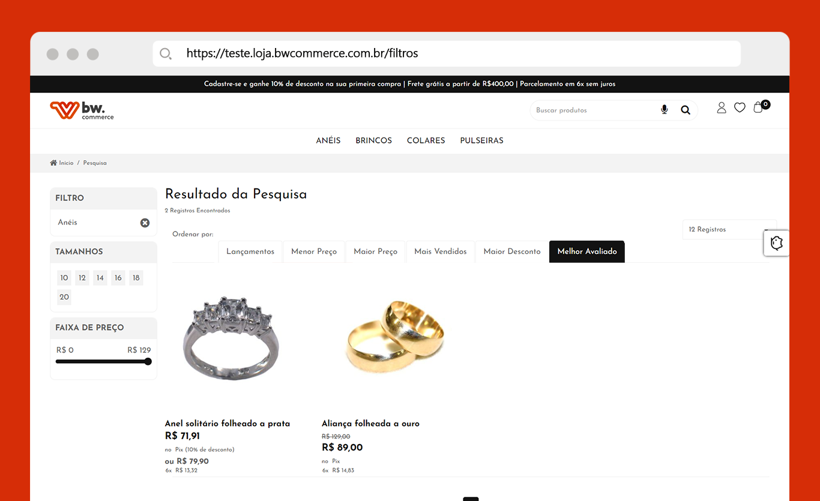Open the user account icon

722,107
